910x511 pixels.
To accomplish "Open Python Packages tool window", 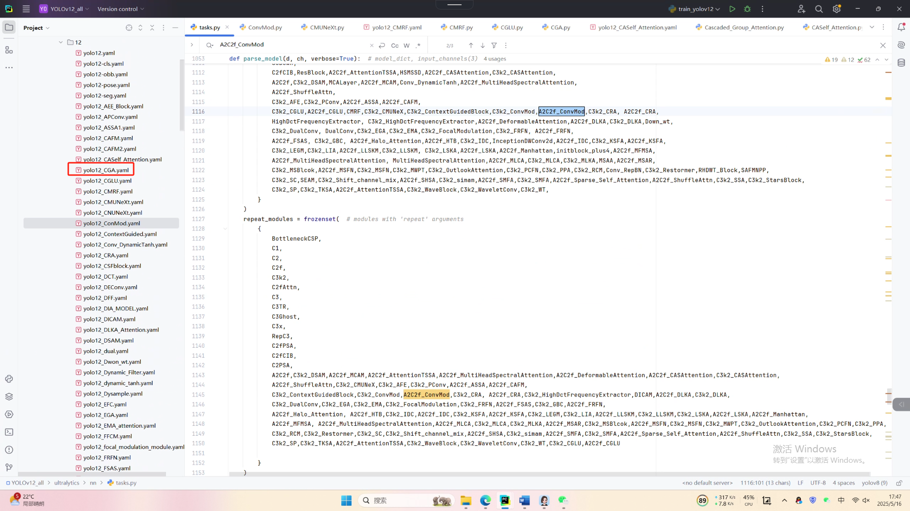I will point(9,396).
